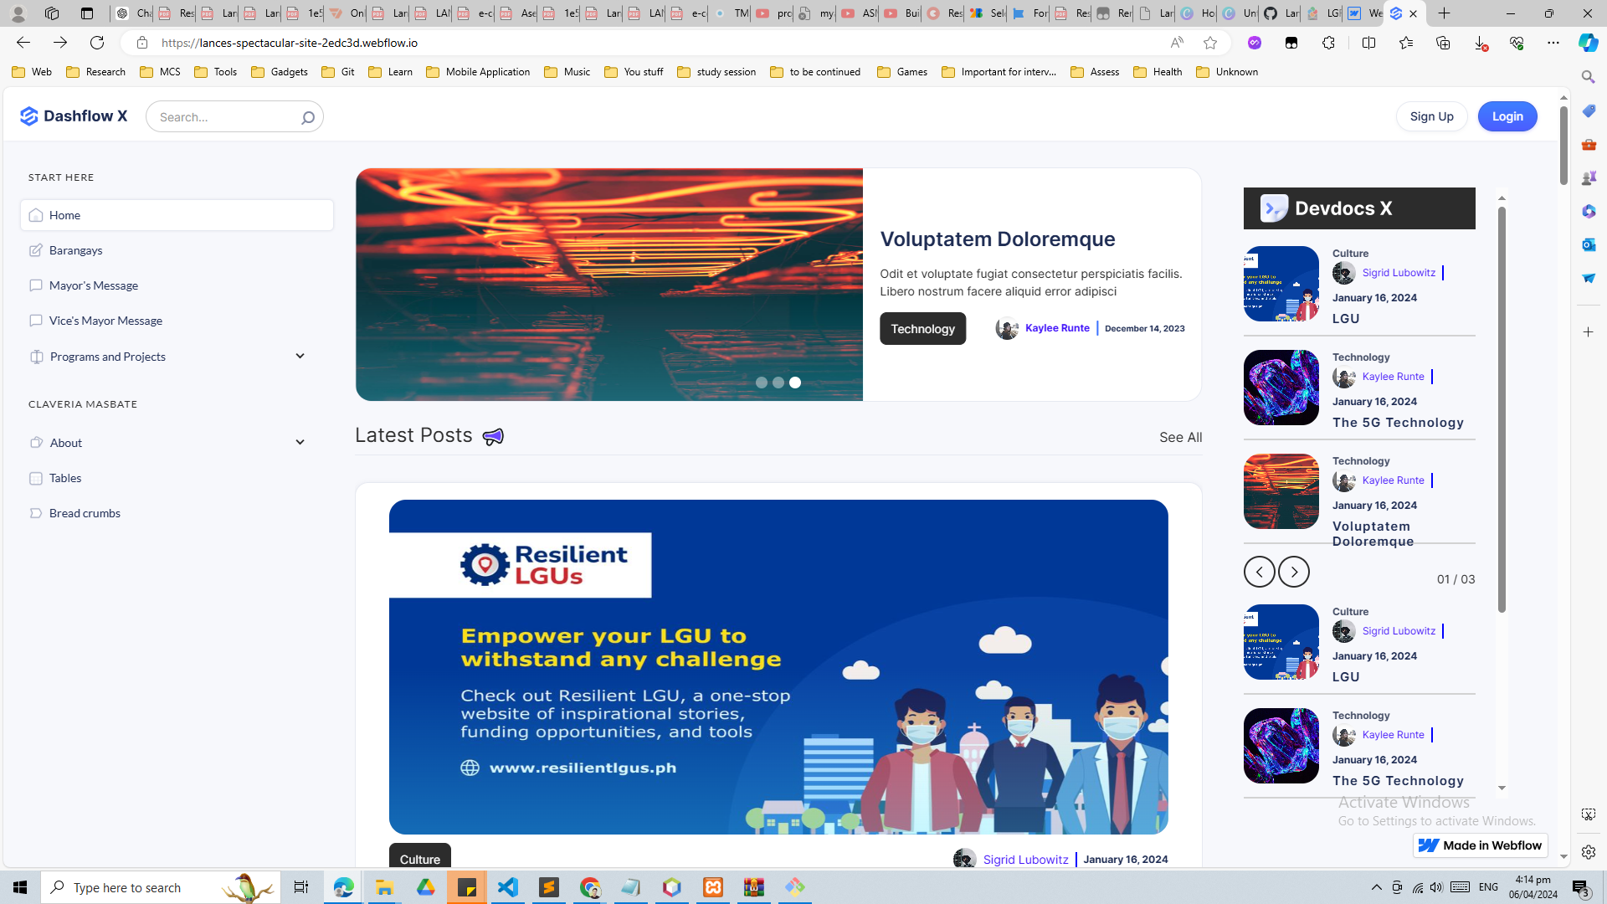1607x904 pixels.
Task: Select the third hero slider dot
Action: (x=795, y=383)
